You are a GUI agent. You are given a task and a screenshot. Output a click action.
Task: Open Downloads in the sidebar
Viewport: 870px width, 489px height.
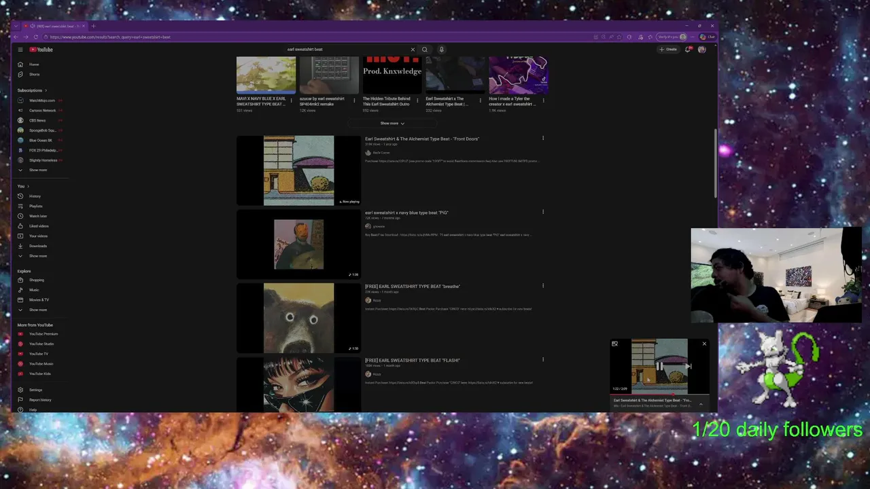tap(37, 246)
